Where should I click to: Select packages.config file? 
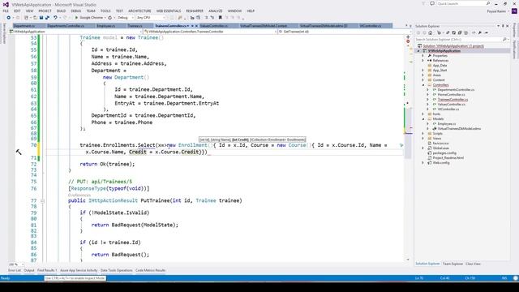tap(444, 153)
